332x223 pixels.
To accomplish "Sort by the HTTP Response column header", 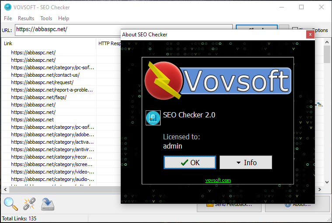I will click(x=109, y=43).
